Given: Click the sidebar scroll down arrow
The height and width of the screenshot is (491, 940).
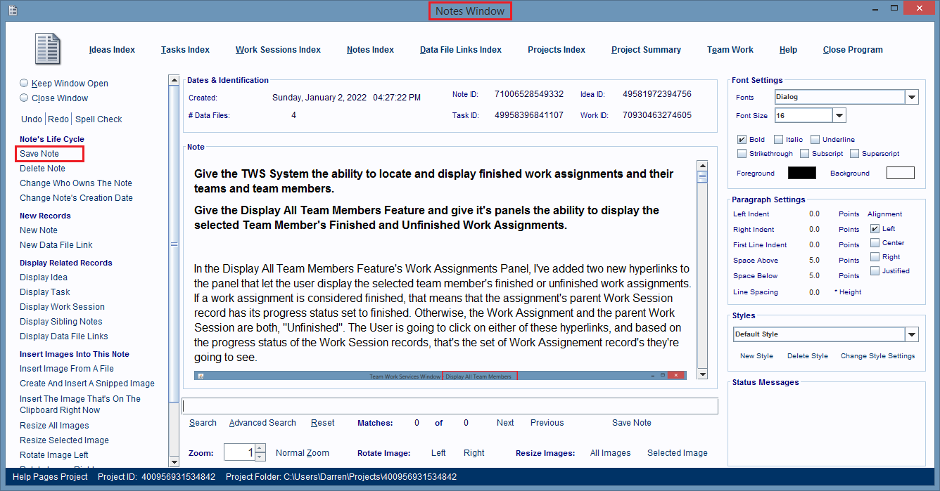Looking at the screenshot, I should [x=174, y=461].
